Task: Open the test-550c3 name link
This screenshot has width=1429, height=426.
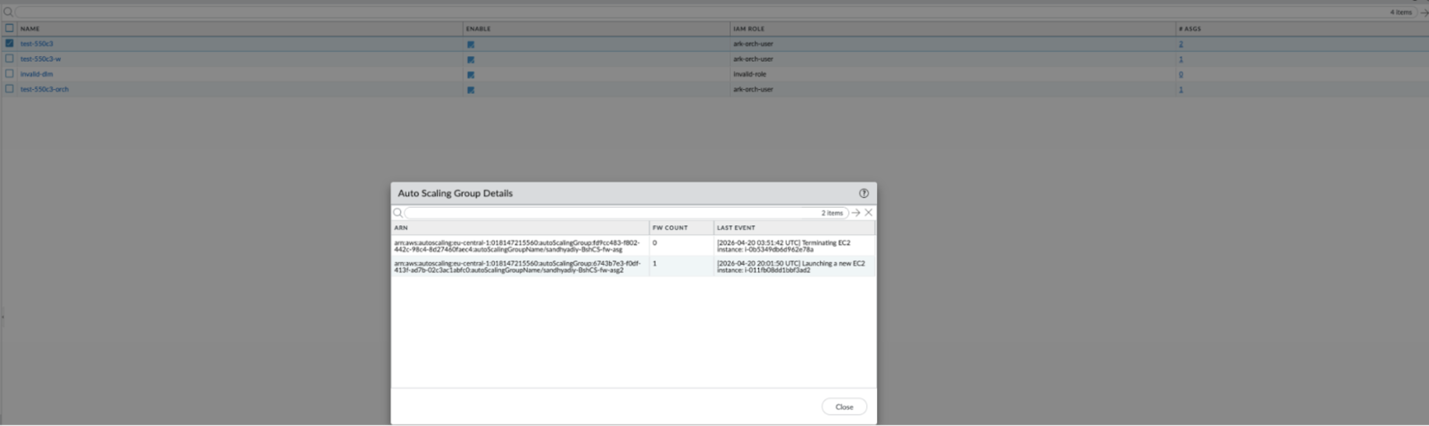Action: pos(37,44)
